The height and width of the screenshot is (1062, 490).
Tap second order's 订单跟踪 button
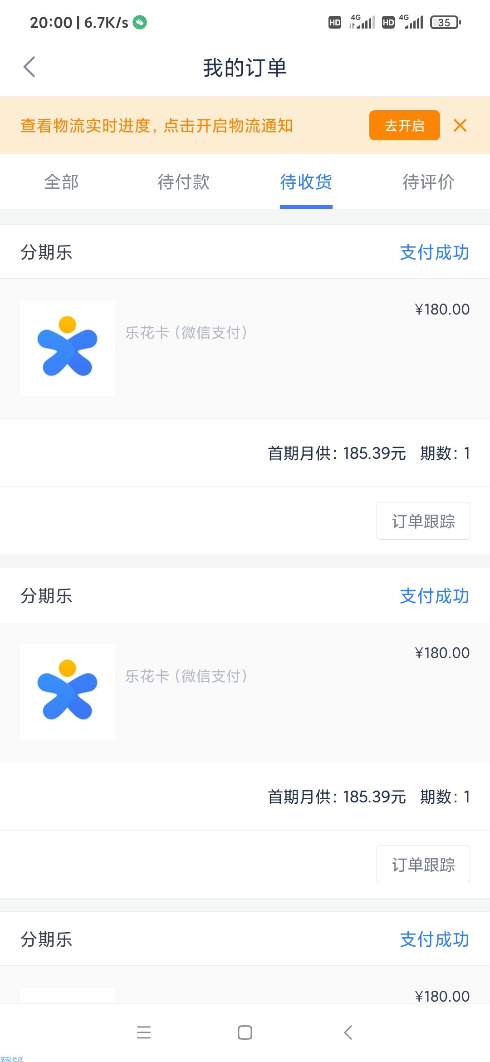tap(423, 865)
